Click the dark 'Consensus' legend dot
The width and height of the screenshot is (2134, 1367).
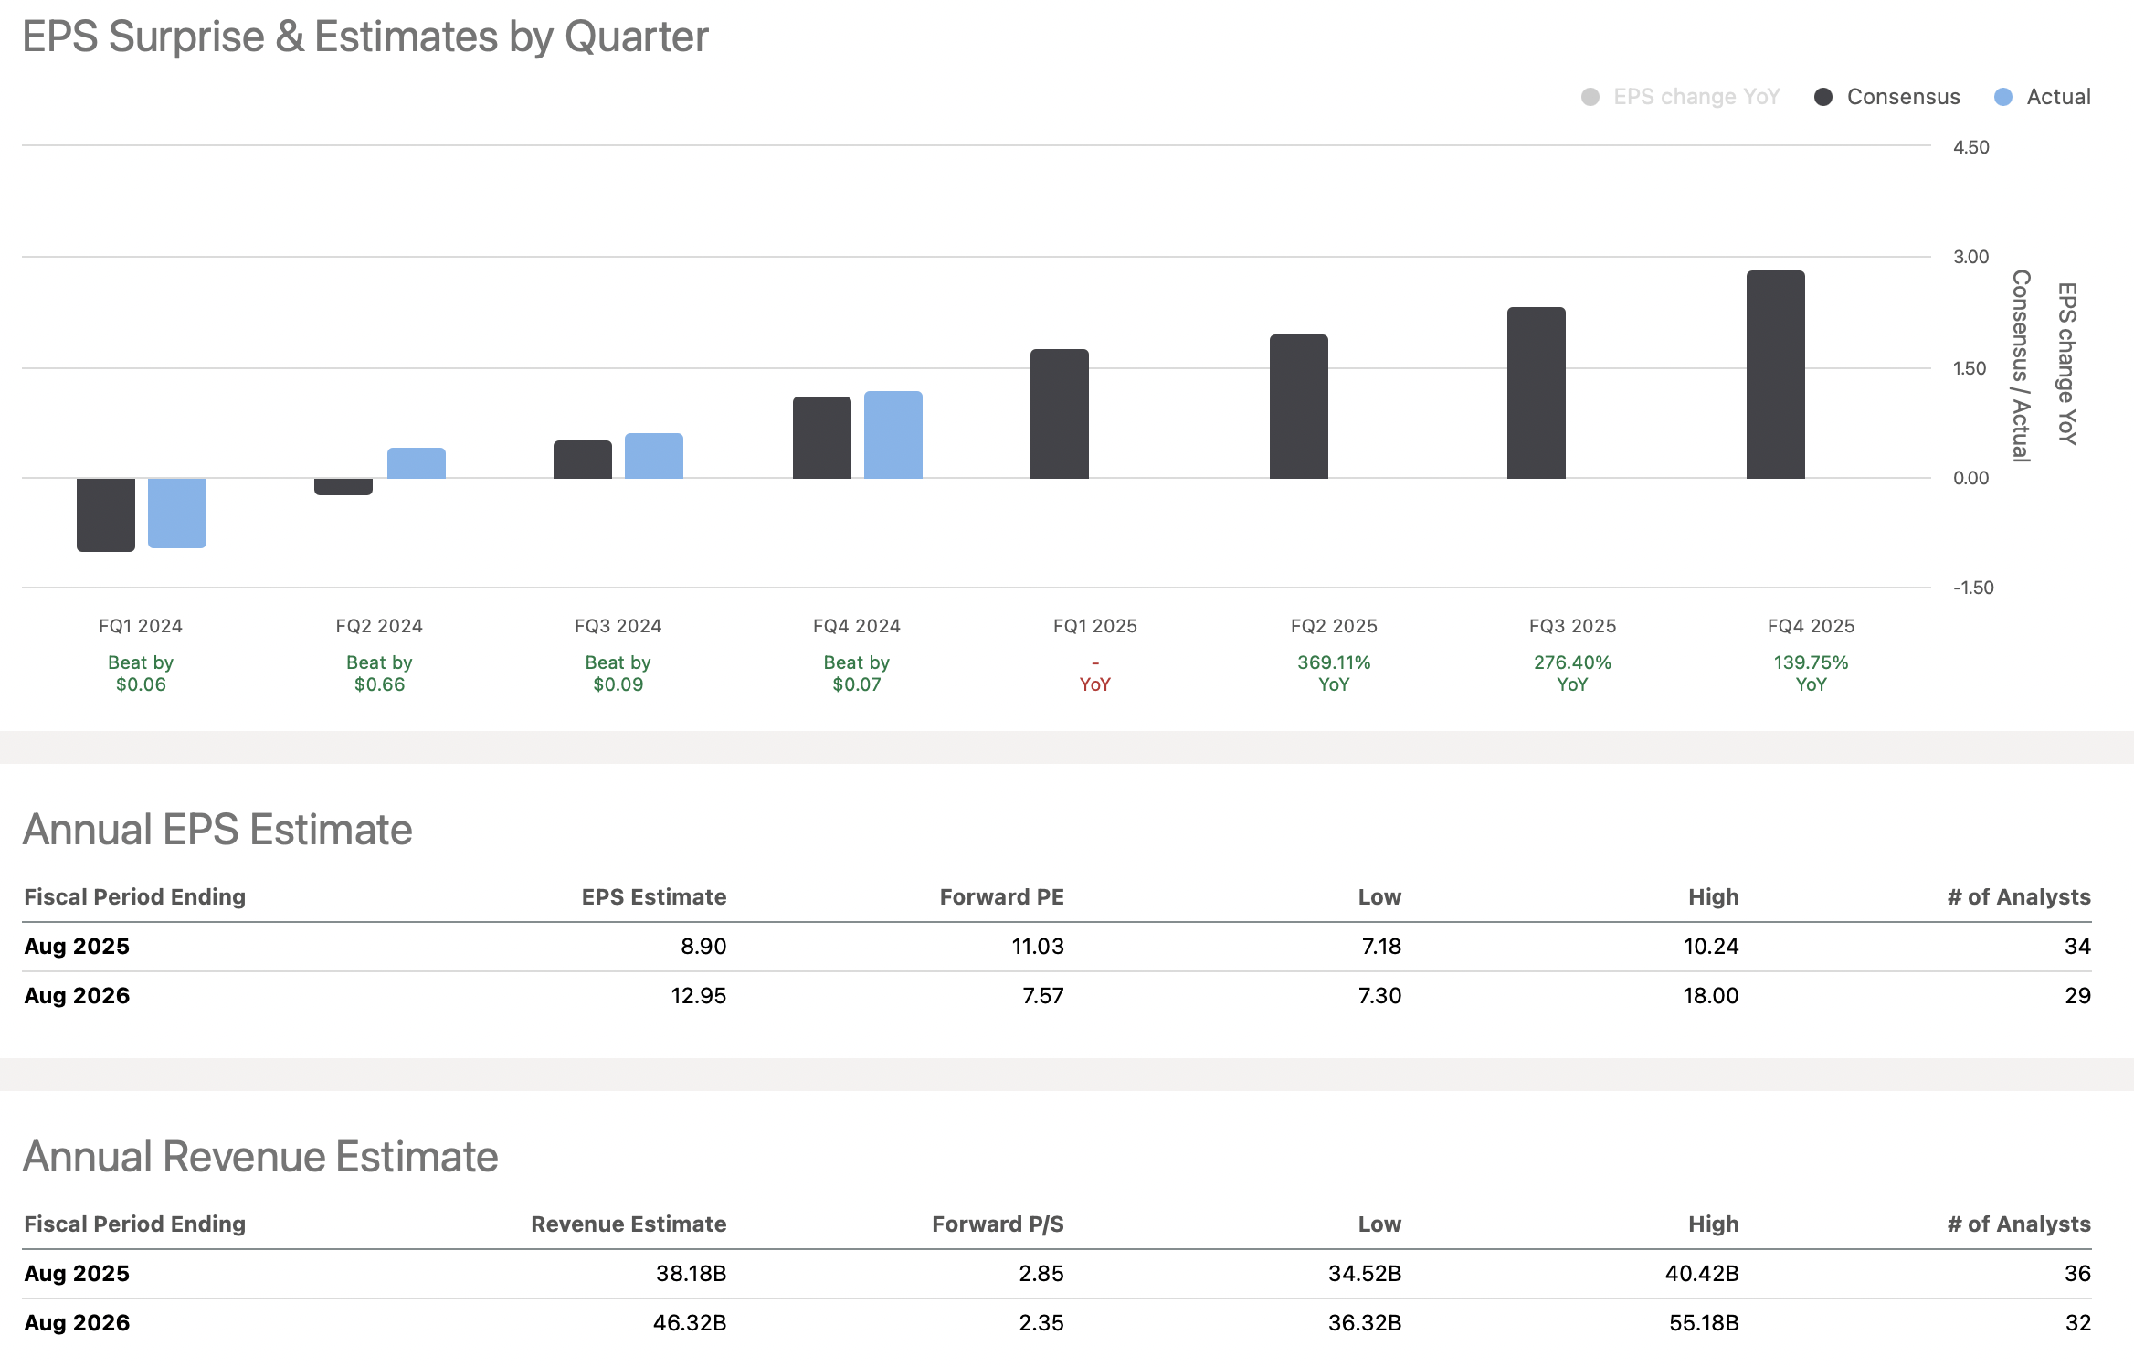(1822, 96)
